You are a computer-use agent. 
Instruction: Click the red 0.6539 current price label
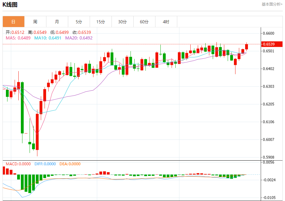click(272, 44)
